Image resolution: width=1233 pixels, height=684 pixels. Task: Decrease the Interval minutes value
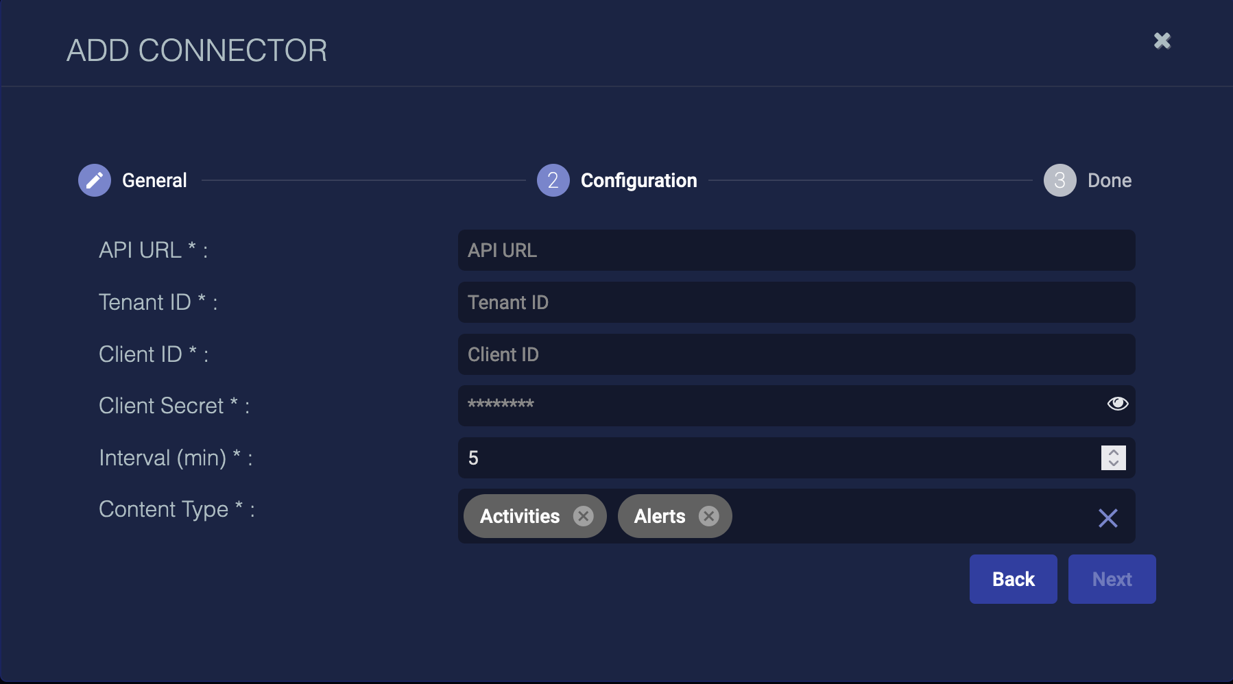(1114, 463)
